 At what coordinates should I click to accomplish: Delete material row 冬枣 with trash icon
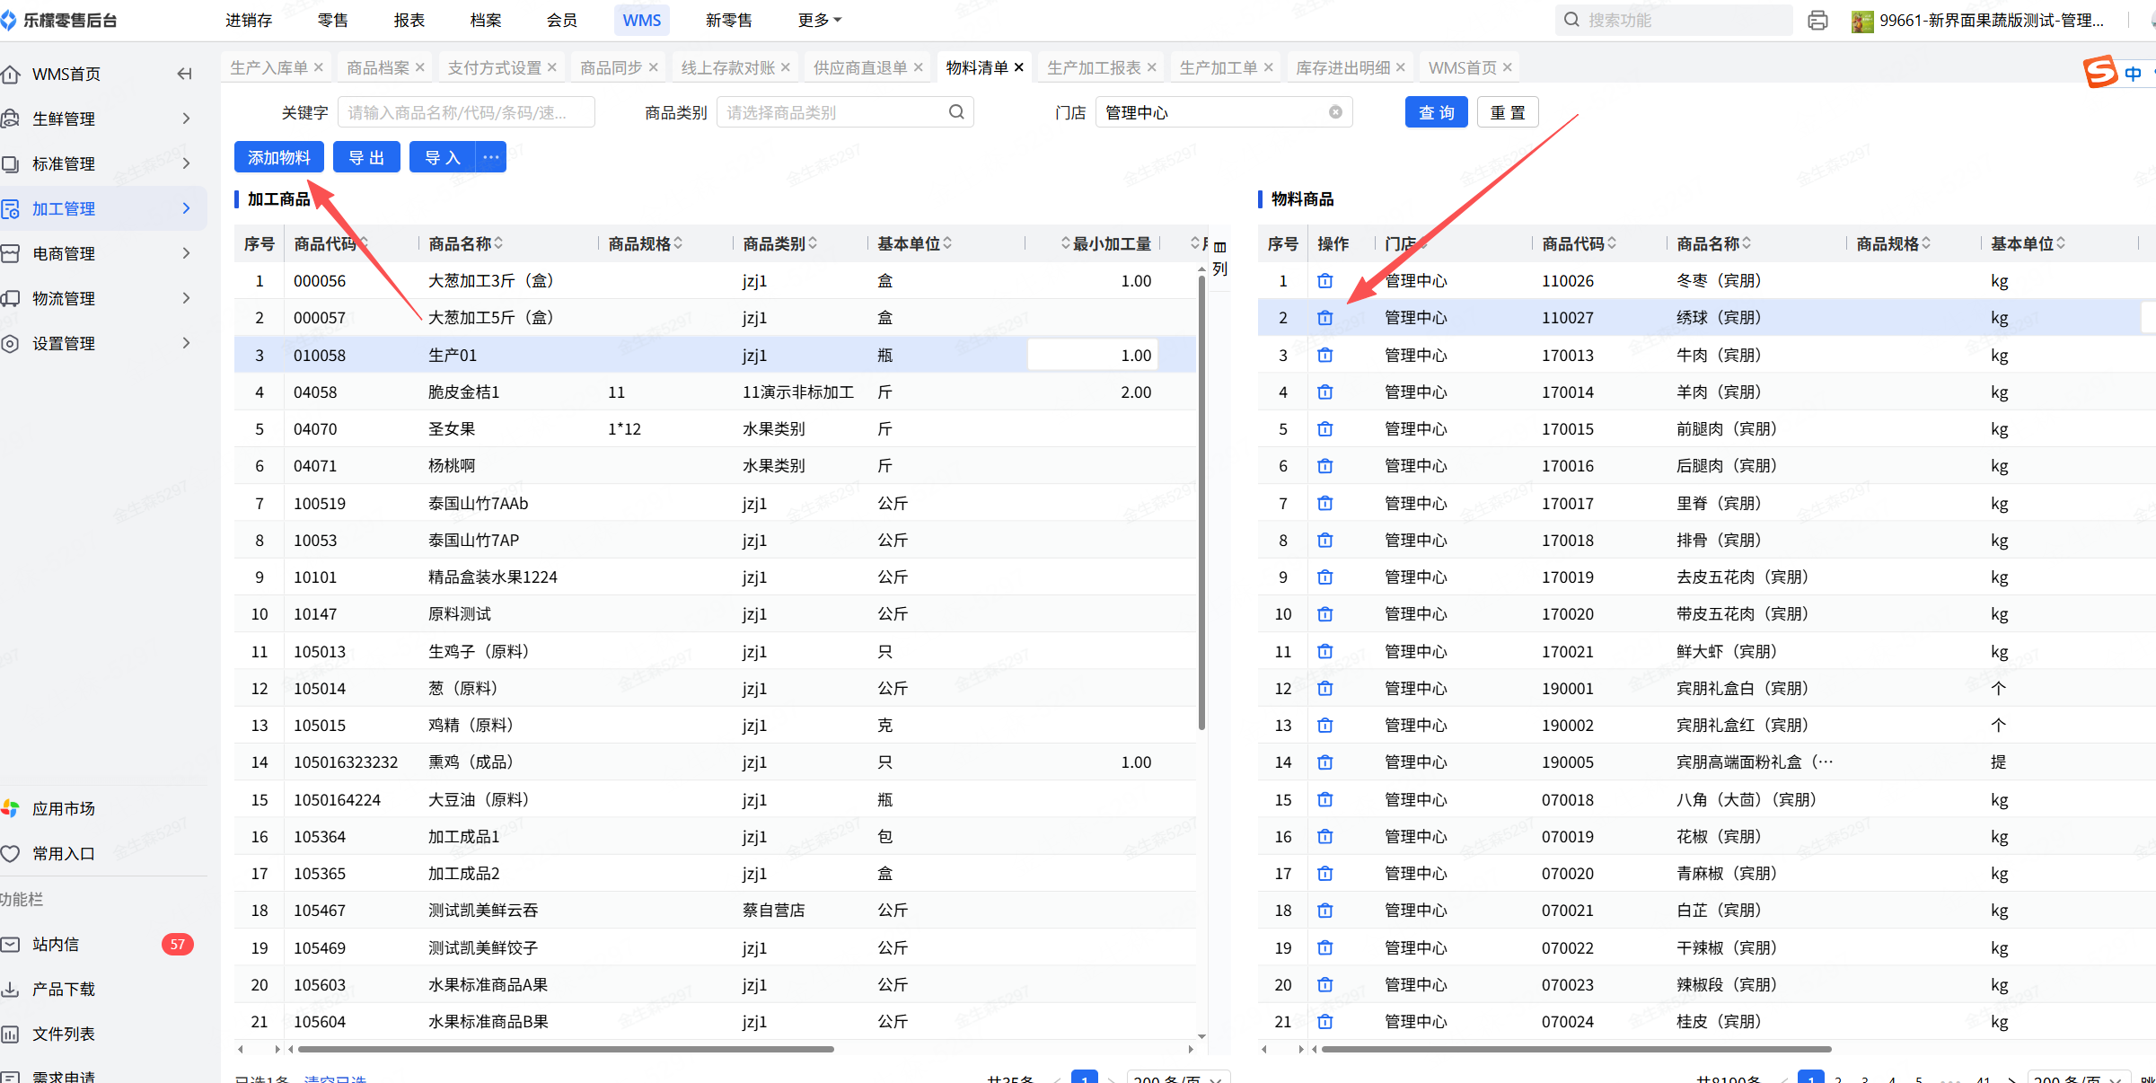[1324, 281]
